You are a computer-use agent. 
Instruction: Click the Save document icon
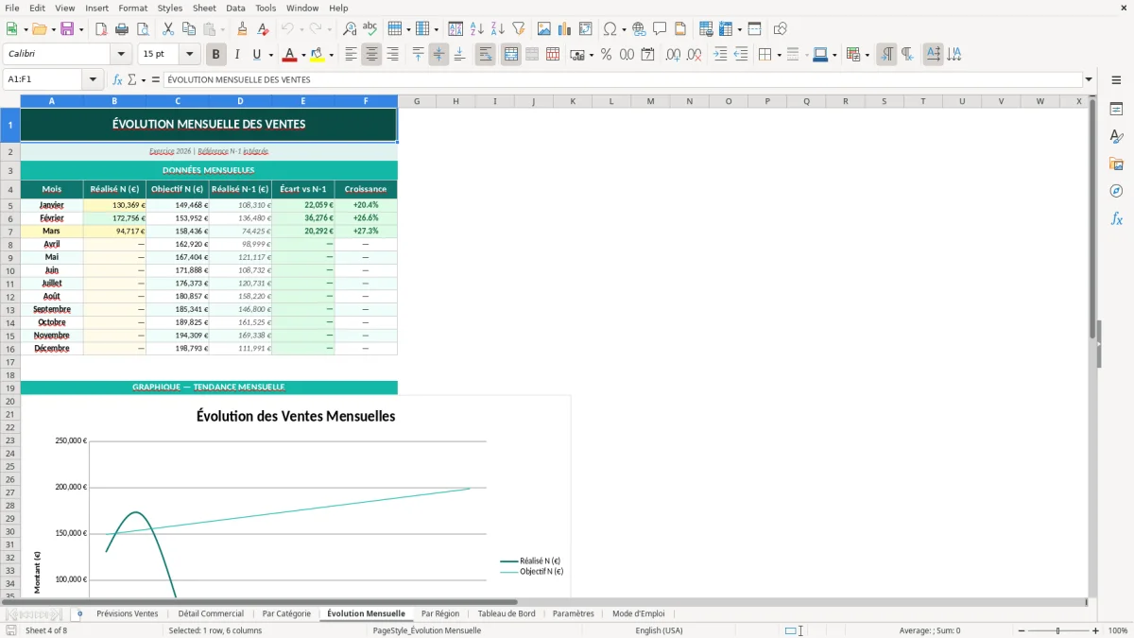67,29
